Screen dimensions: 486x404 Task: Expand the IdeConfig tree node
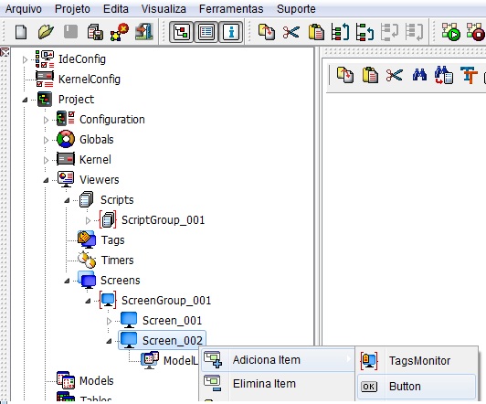tap(25, 59)
